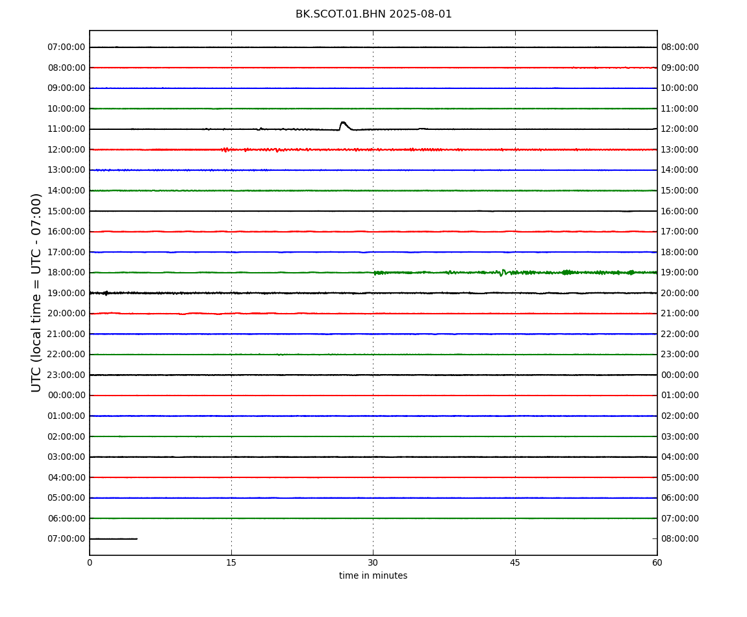747x617 pixels.
Task: Pick local-time axis label 11:00:00
Action: click(x=680, y=108)
